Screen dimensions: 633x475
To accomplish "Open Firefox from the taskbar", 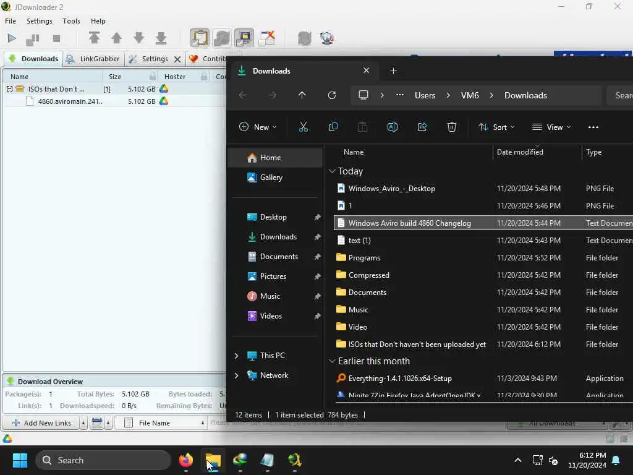I will tap(186, 460).
